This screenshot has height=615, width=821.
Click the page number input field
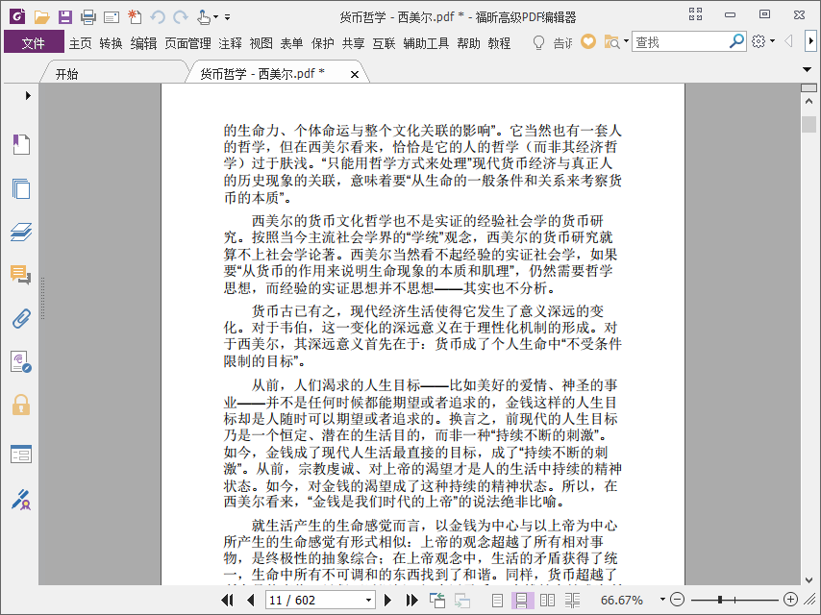[x=314, y=600]
